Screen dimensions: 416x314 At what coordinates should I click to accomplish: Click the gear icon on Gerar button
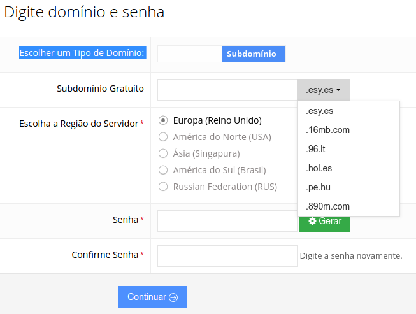click(312, 221)
